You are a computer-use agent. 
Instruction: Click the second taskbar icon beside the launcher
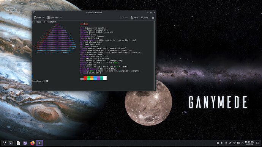coord(11,143)
